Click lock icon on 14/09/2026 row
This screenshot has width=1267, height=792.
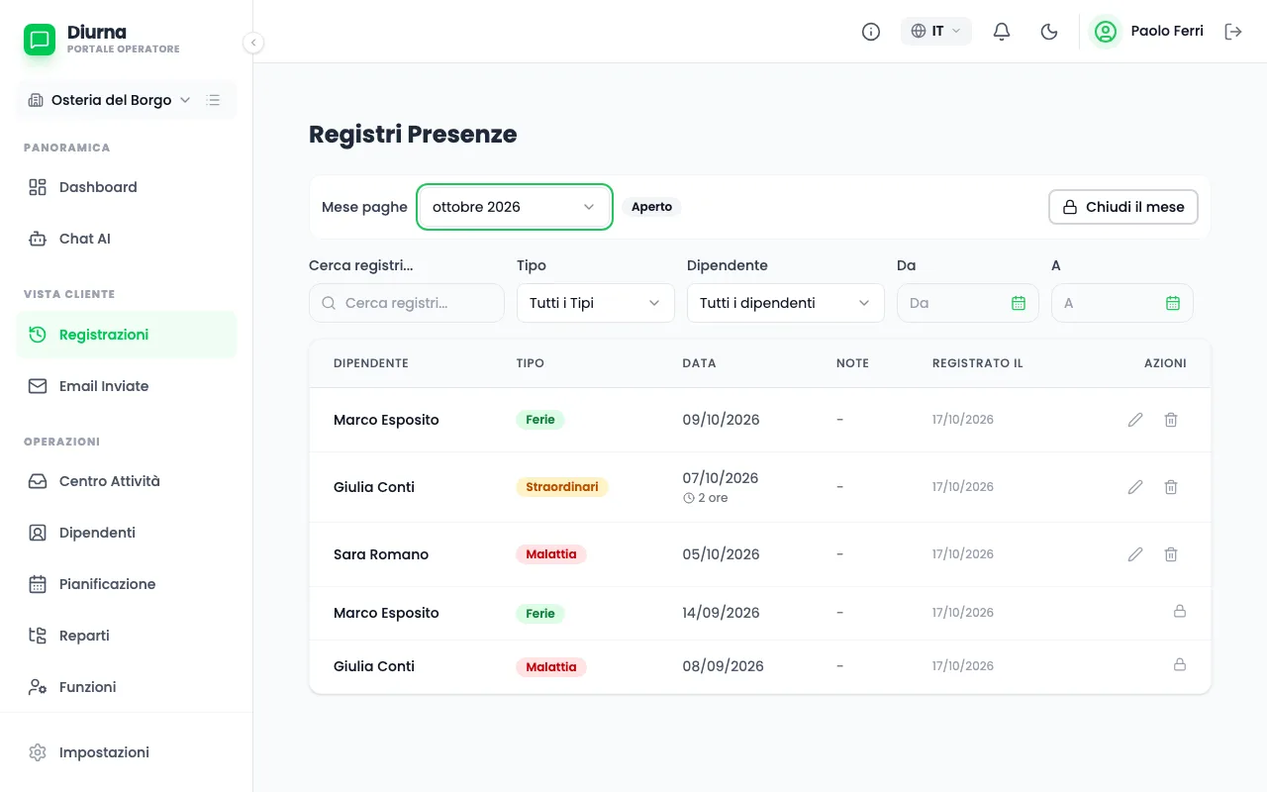[1180, 612]
